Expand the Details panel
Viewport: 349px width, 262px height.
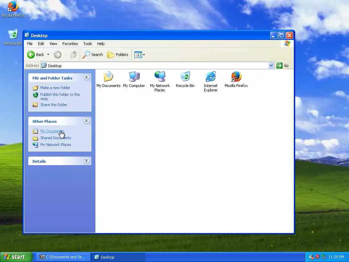(x=86, y=161)
